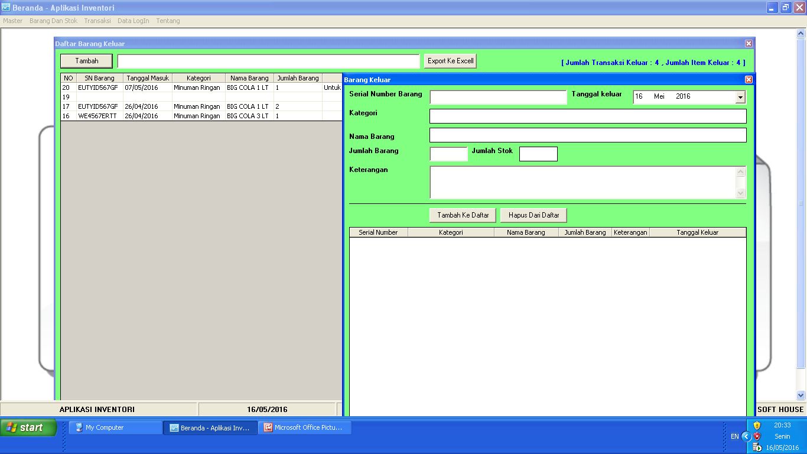Close the Barang Keluar window
The image size is (807, 454).
[x=749, y=79]
